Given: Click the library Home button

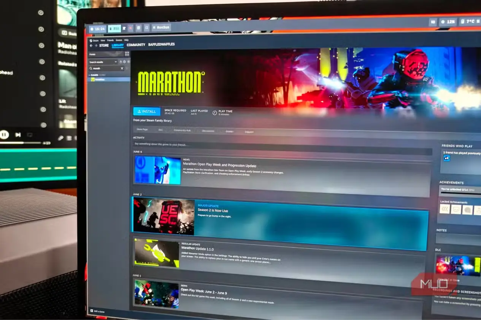Looking at the screenshot, I should [x=106, y=54].
